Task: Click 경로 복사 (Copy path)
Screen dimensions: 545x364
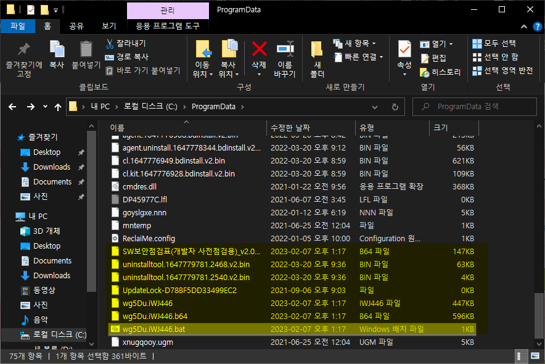Action: tap(127, 57)
